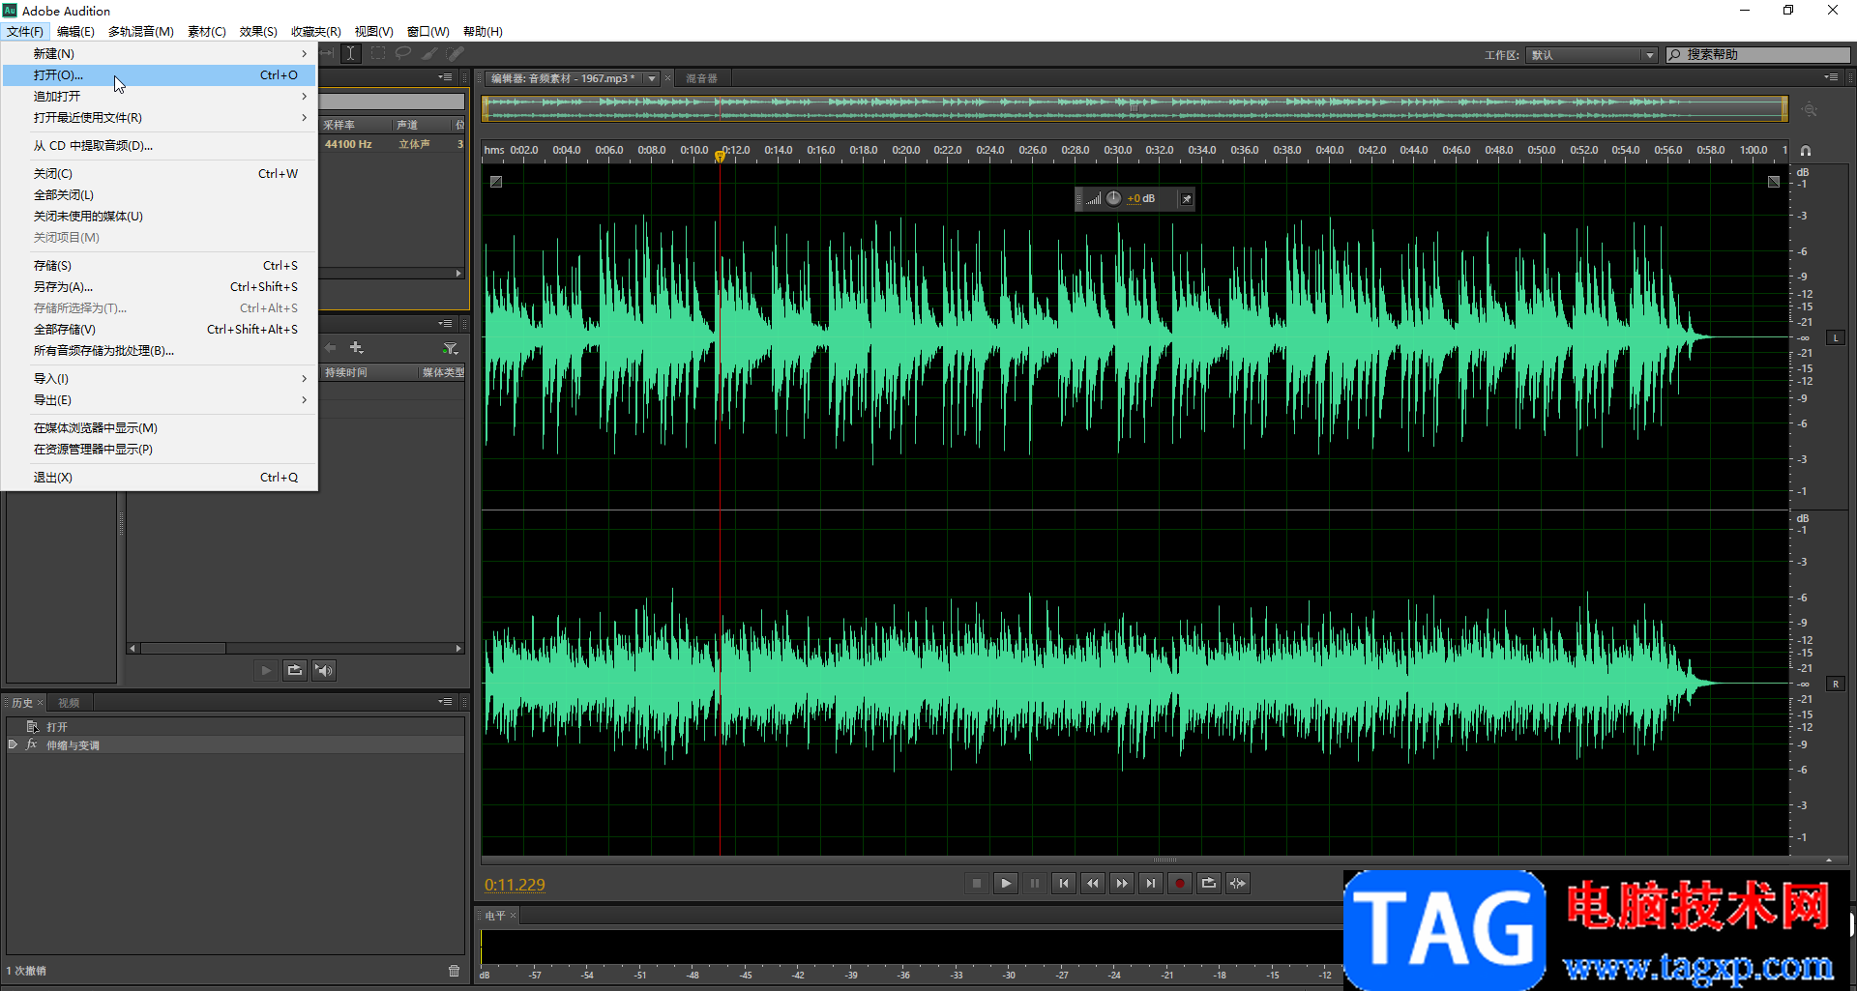Close the 电平 levels panel
The width and height of the screenshot is (1857, 991).
point(513,915)
